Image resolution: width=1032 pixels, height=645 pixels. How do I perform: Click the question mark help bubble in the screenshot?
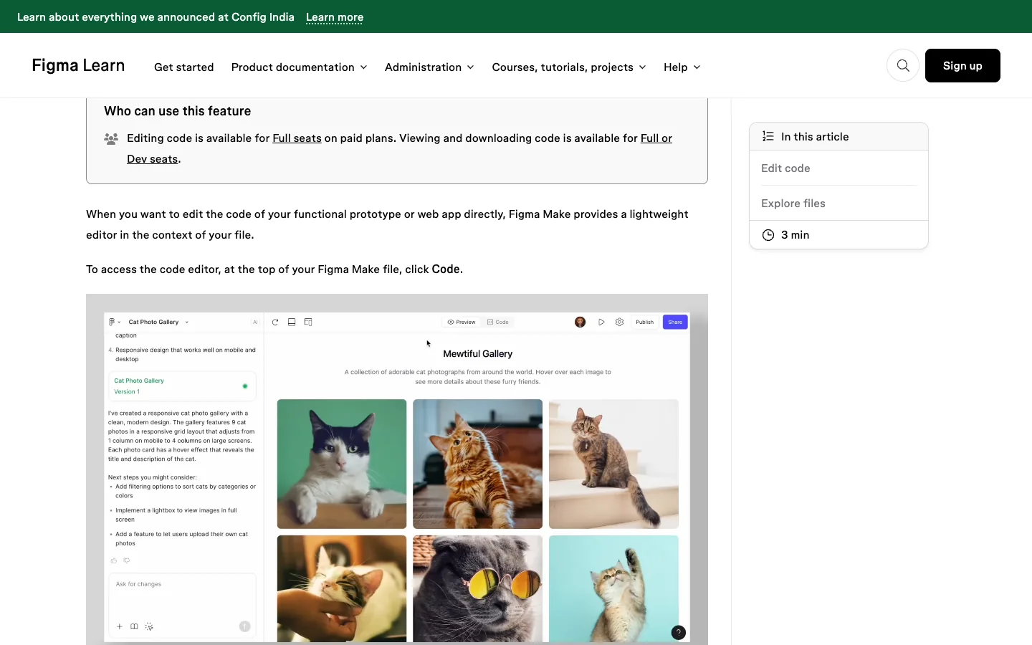[x=679, y=633]
